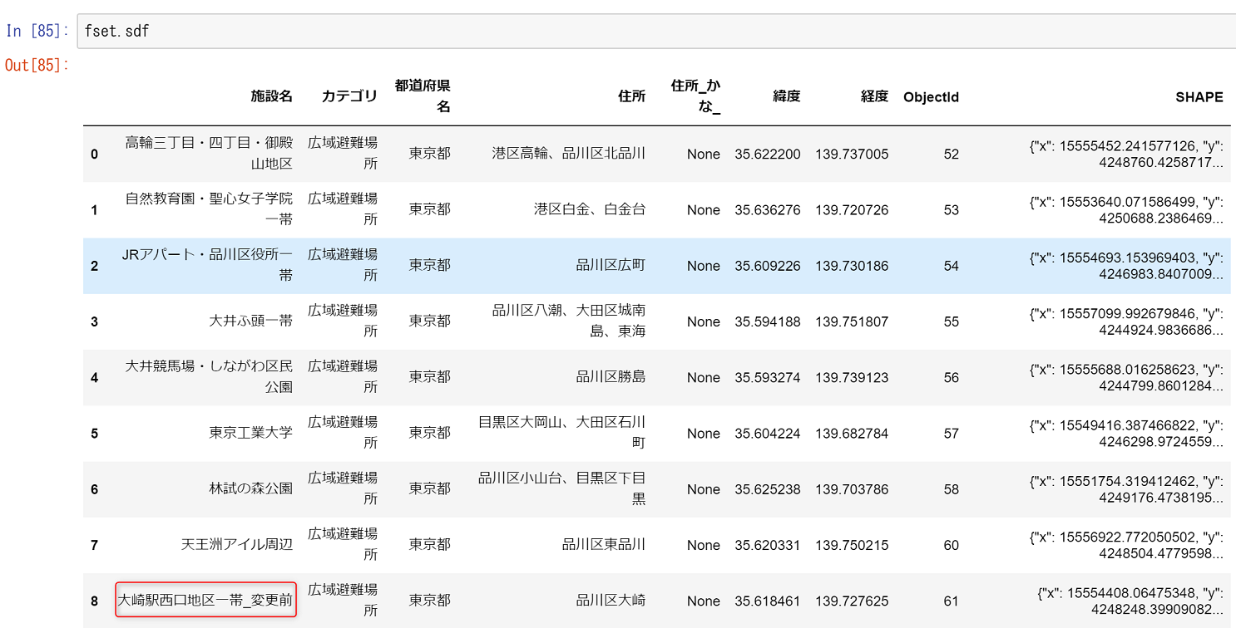Select the highlighted cell 大崎駅西口地区一帯_変更前

pos(205,600)
